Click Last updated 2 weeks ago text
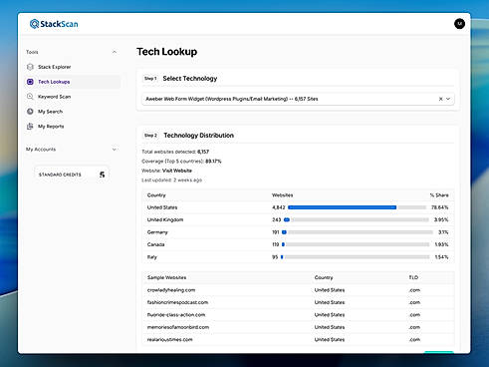This screenshot has width=489, height=367. click(171, 181)
